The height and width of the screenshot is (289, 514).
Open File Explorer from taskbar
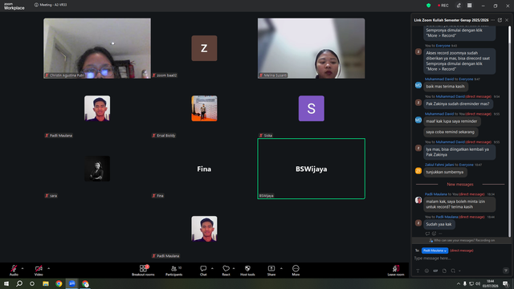coord(46,283)
